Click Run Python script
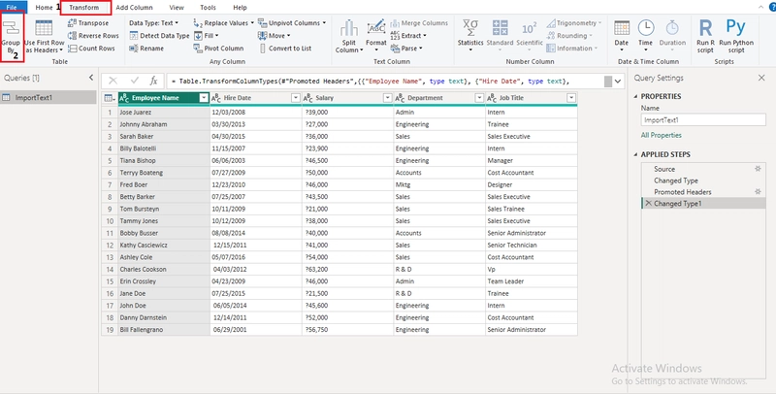This screenshot has height=394, width=776. (x=736, y=36)
